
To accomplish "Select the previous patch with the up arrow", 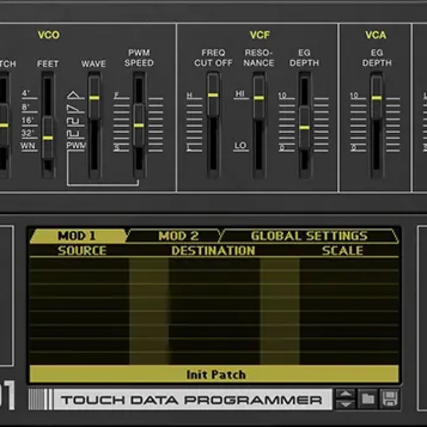I will (345, 394).
